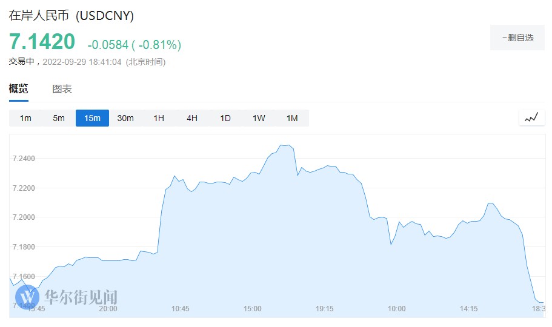The image size is (552, 327).
Task: Click the 7.1420 current price
Action: pos(42,42)
